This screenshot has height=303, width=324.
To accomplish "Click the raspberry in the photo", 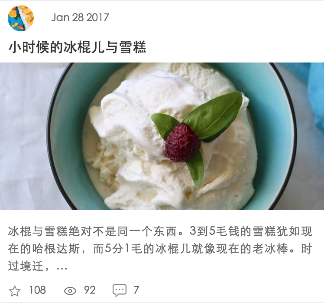I will [183, 143].
